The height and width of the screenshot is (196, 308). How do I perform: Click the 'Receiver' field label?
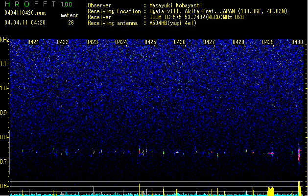(99, 17)
